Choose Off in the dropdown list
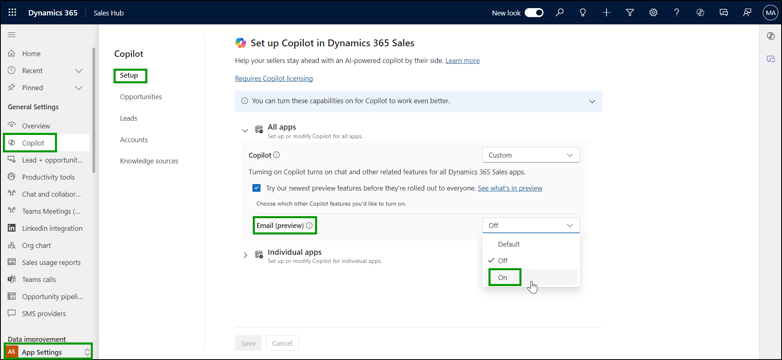 pos(531,261)
